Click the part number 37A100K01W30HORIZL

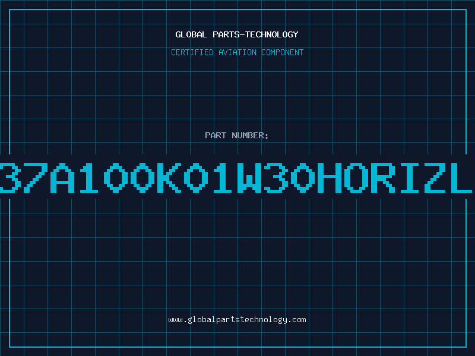pyautogui.click(x=236, y=177)
